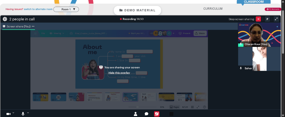The width and height of the screenshot is (285, 117).
Task: Open the DEMO MATERIAL tab
Action: click(137, 10)
